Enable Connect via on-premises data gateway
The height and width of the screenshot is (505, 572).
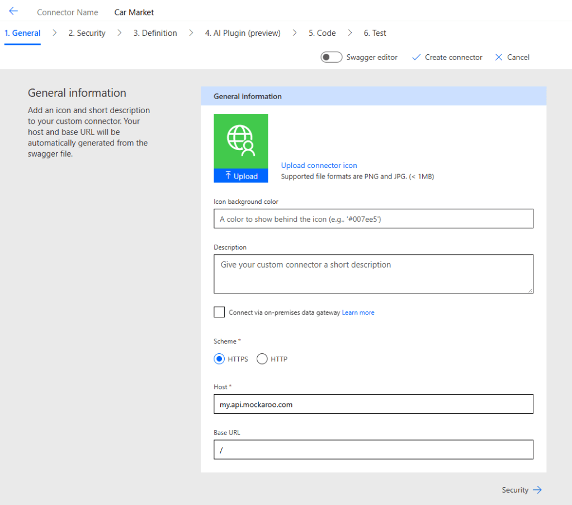tap(219, 312)
